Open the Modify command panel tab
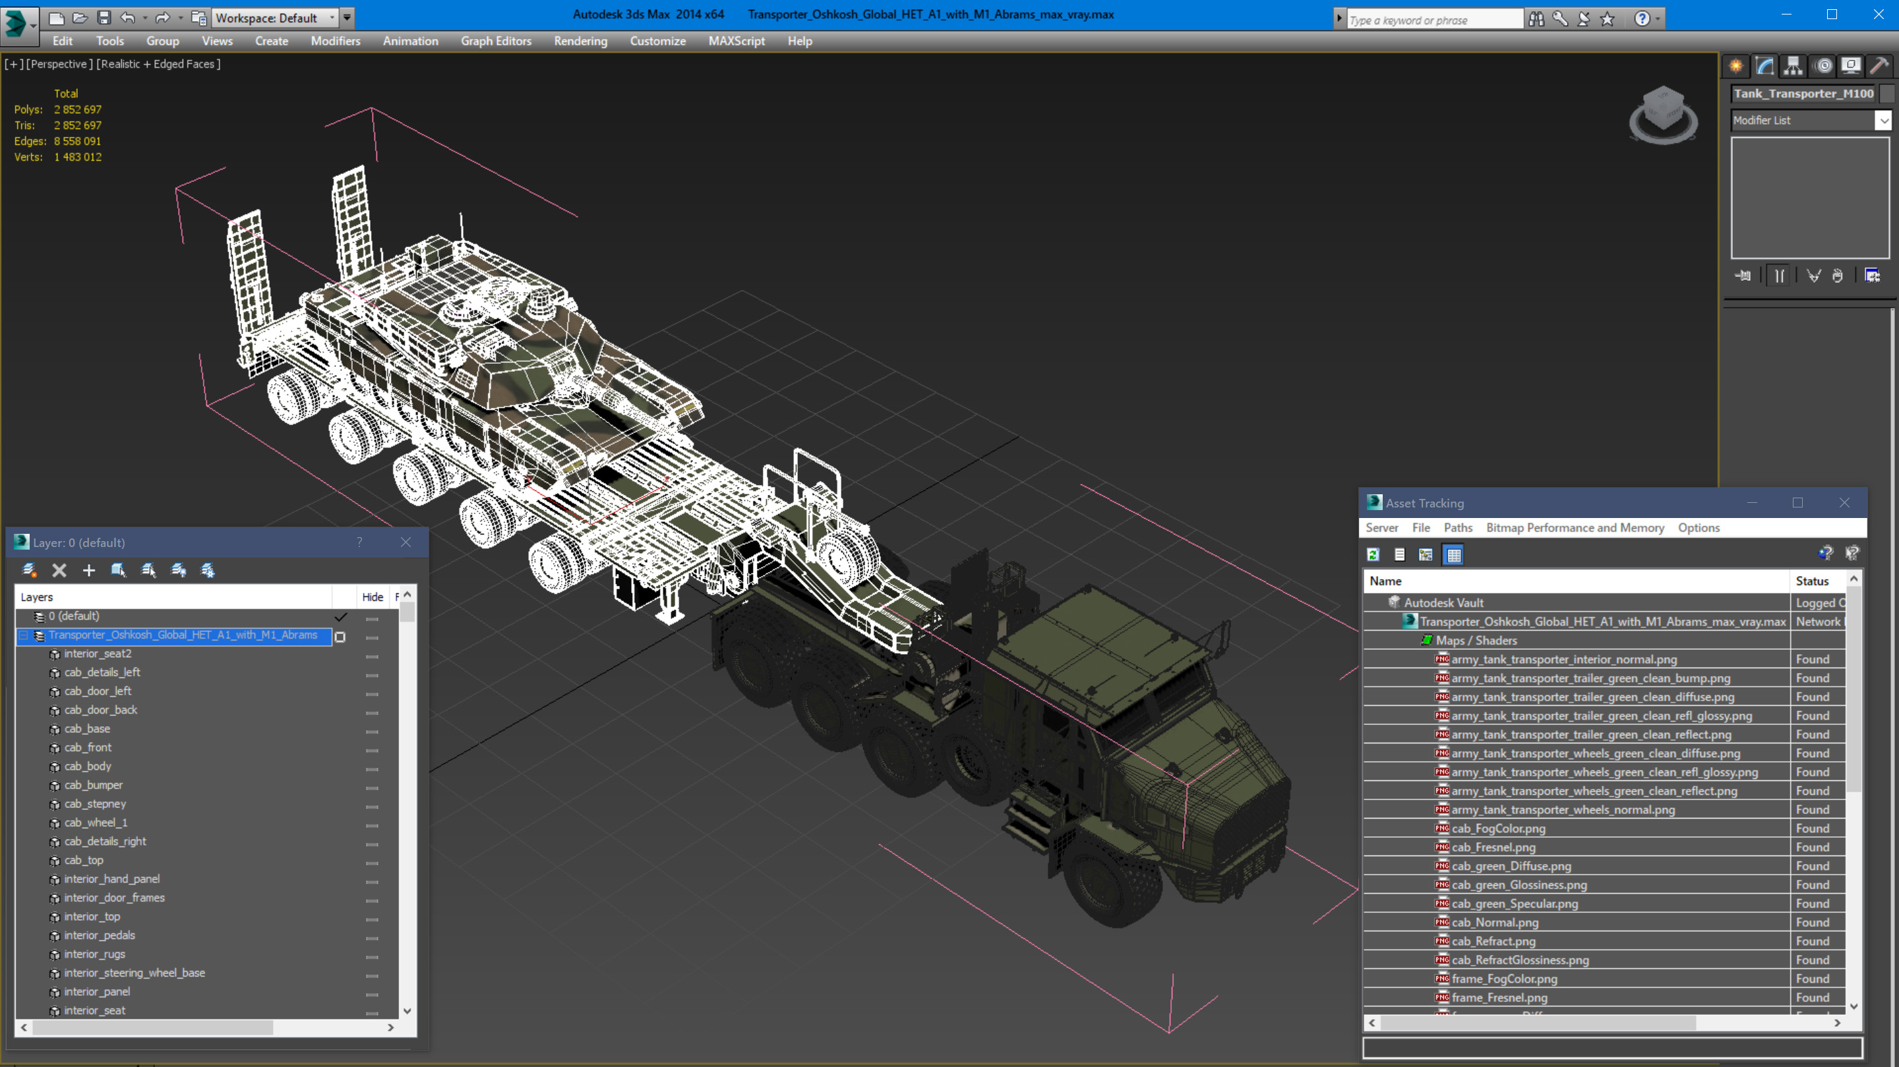This screenshot has height=1067, width=1899. click(x=1765, y=67)
